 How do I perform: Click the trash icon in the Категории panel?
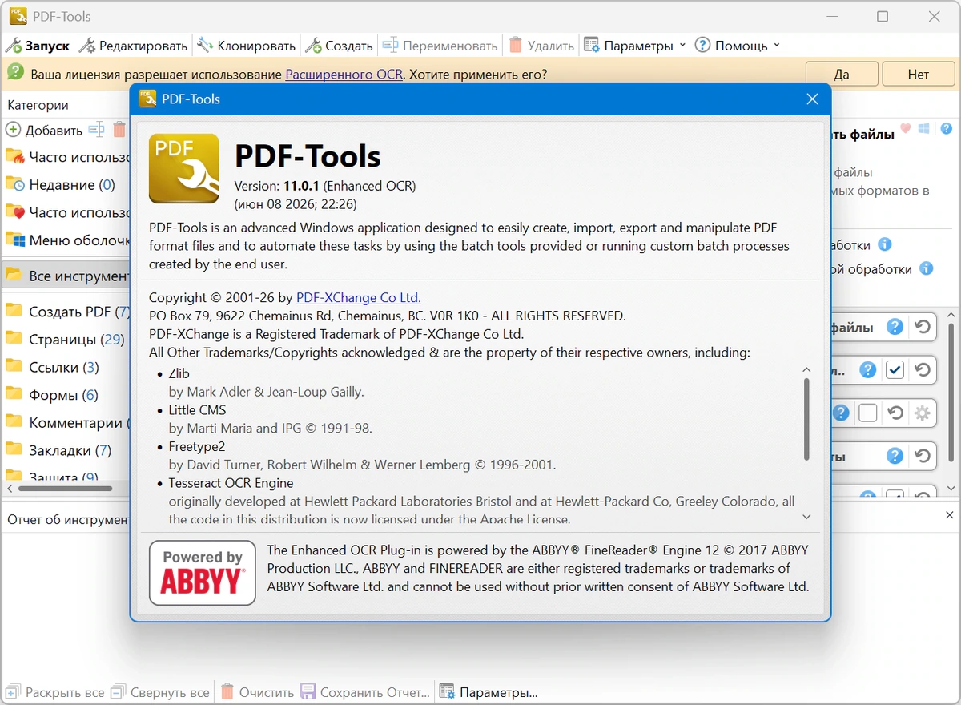(119, 129)
